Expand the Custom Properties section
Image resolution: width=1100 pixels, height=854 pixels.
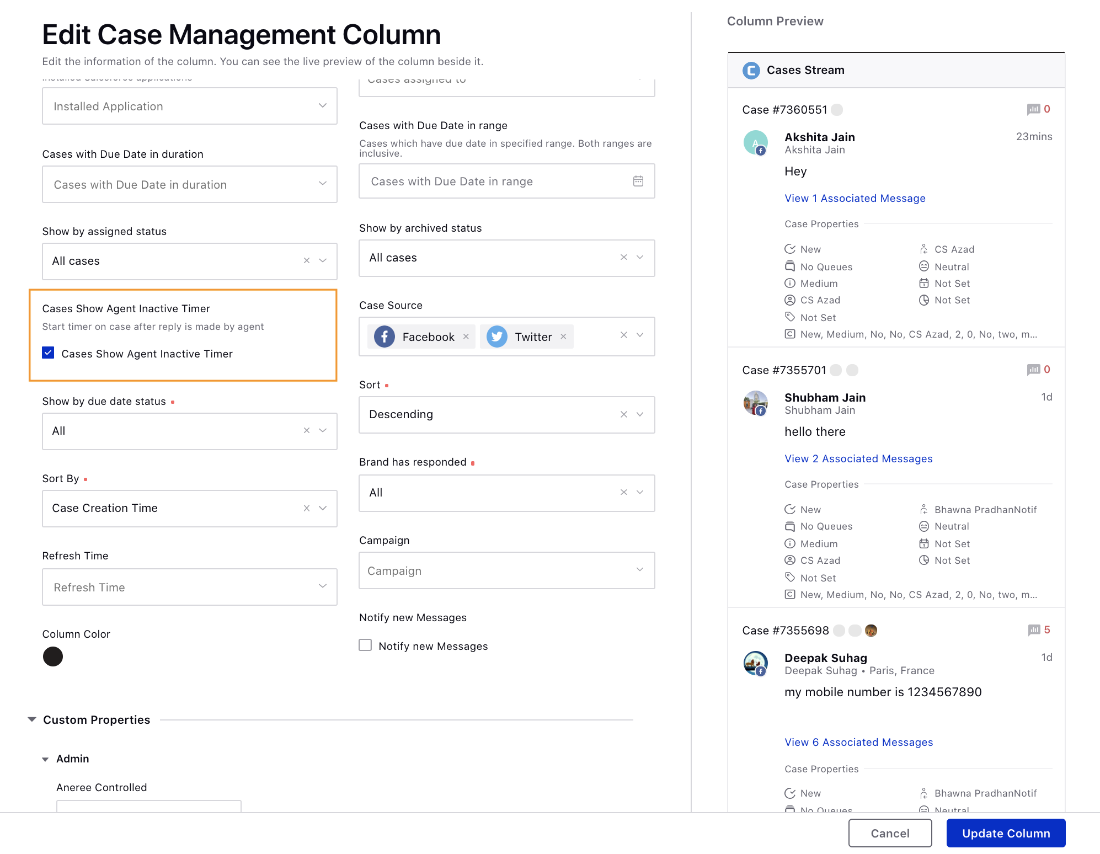pos(33,718)
